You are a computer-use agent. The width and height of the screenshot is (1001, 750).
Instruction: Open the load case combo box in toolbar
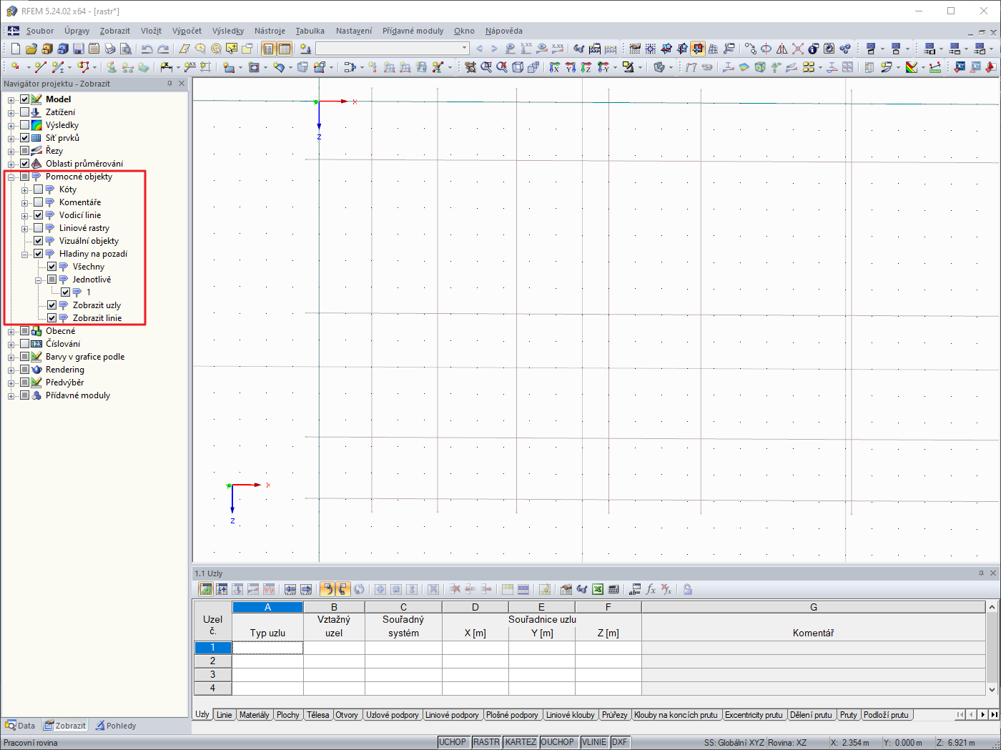(x=393, y=49)
